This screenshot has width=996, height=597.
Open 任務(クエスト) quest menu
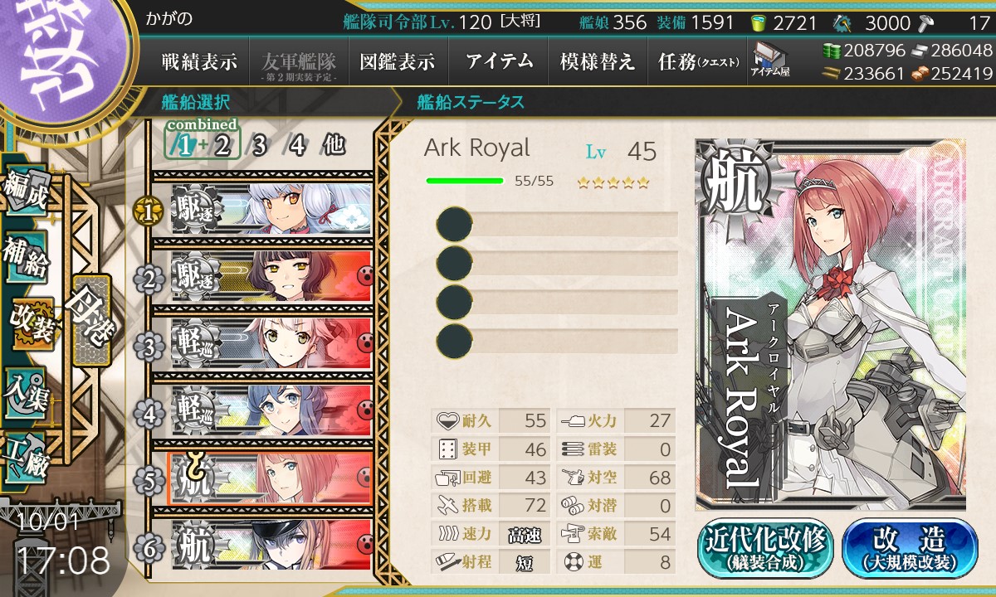click(x=698, y=61)
